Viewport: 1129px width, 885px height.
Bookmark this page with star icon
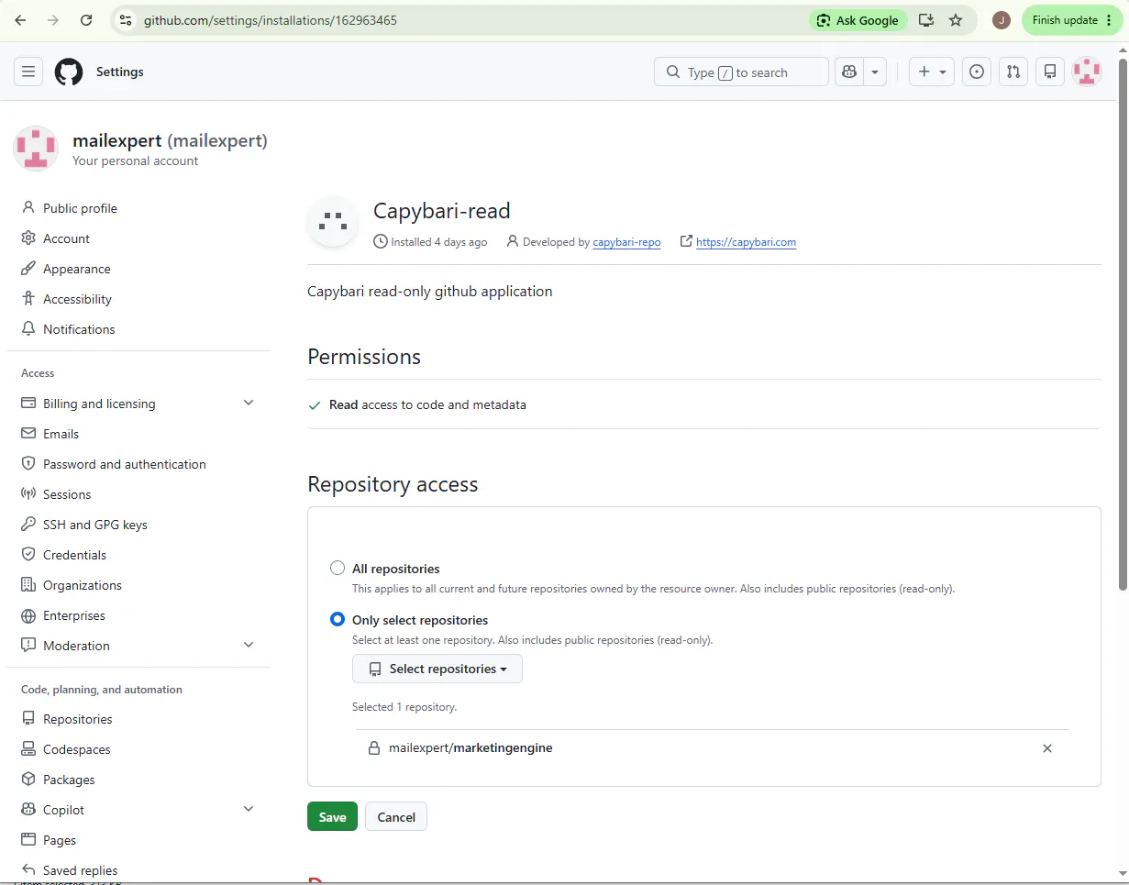956,20
